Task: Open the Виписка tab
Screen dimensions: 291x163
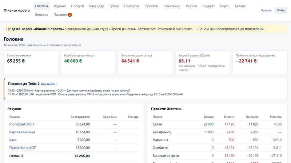Action: [41, 15]
